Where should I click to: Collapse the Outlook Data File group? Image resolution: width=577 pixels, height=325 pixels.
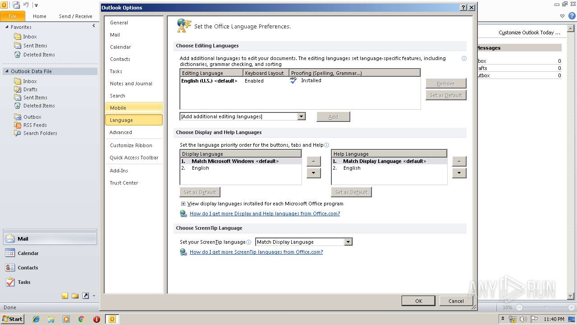point(7,71)
